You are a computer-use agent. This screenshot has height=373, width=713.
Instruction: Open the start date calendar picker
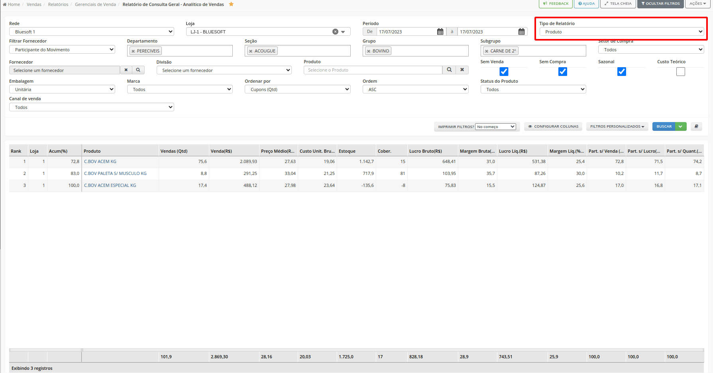440,32
